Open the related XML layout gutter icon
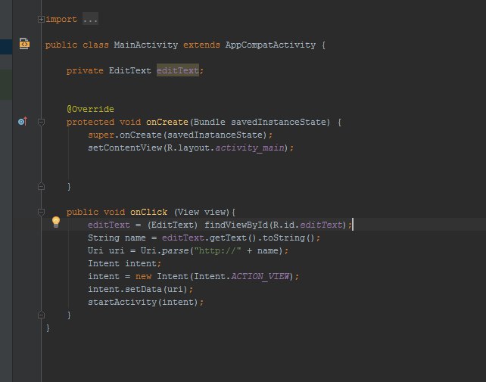The height and width of the screenshot is (382, 486). point(24,44)
